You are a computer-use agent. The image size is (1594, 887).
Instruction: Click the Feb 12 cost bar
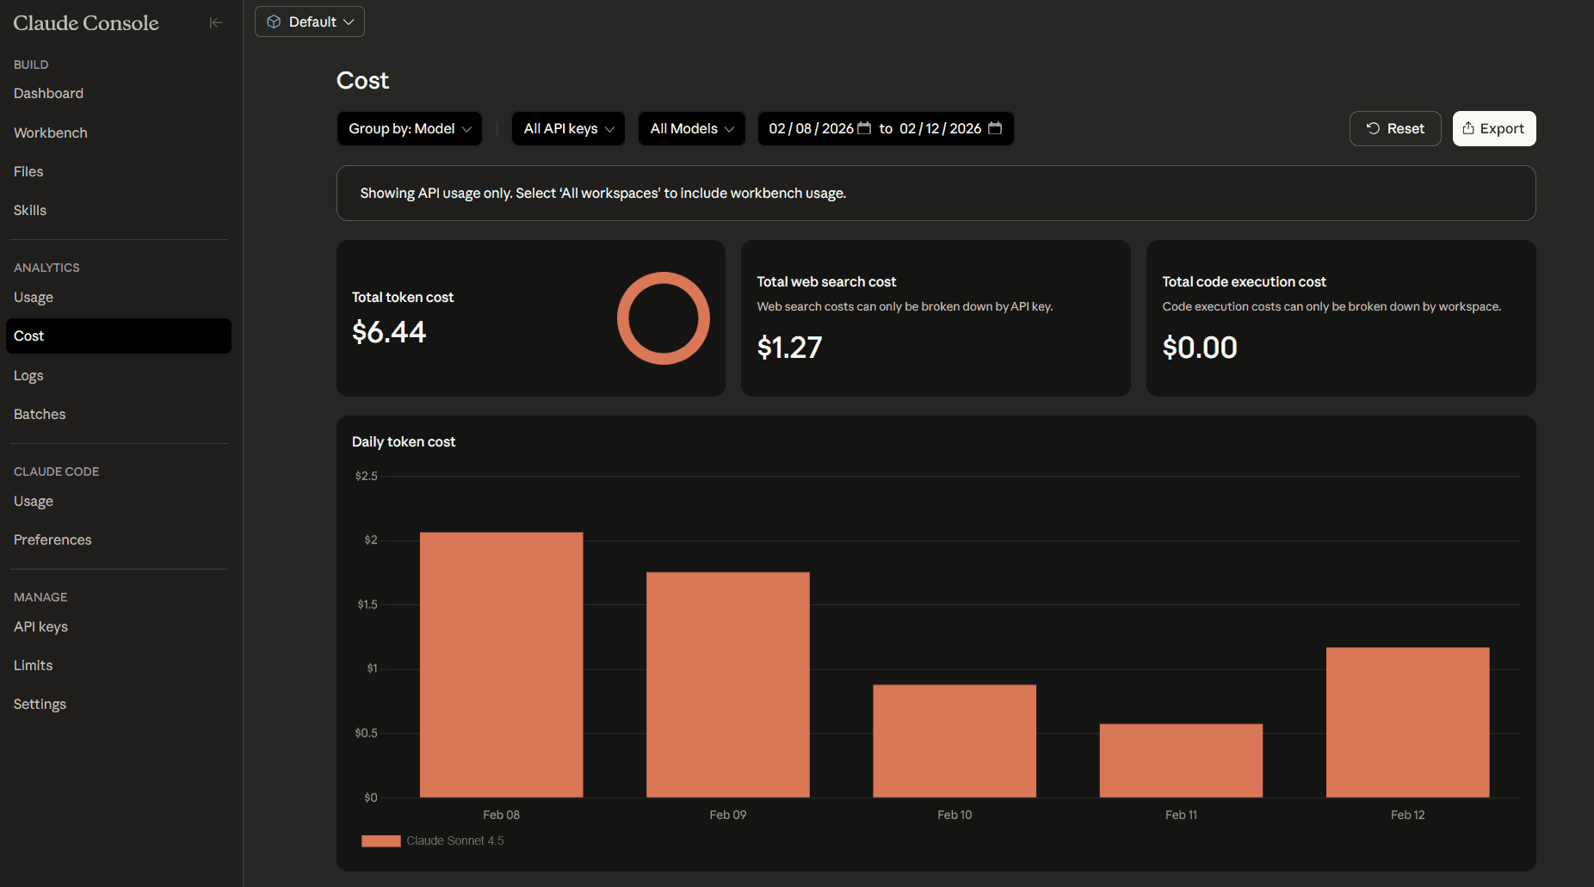tap(1408, 722)
